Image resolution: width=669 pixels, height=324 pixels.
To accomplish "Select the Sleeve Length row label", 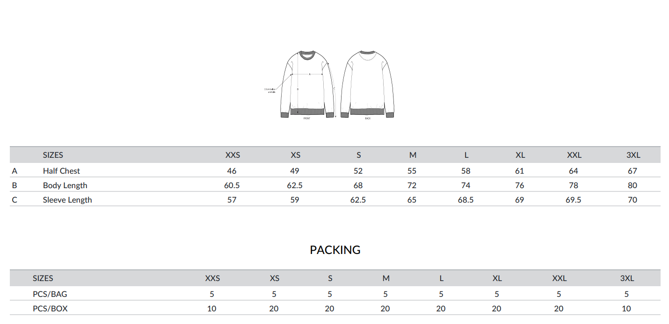I will click(x=67, y=200).
